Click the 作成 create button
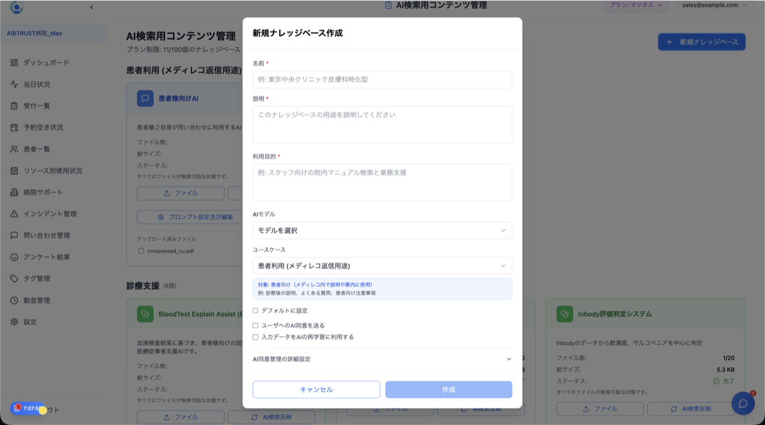Viewport: 765px width, 425px height. click(448, 389)
